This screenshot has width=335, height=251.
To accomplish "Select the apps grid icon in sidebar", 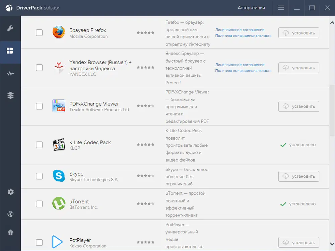I will (10, 51).
